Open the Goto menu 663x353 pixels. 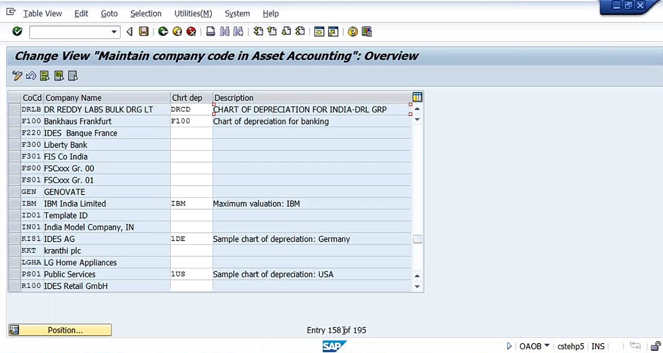tap(109, 14)
